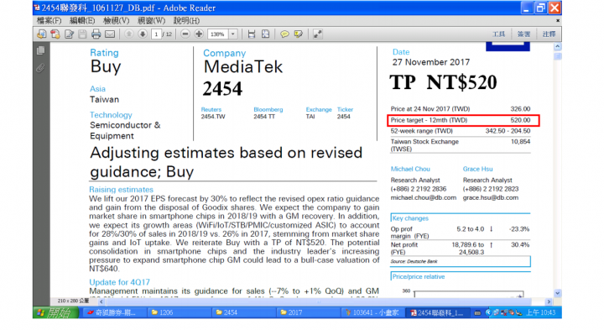
Task: Click the read mode expand icon
Action: tap(317, 34)
